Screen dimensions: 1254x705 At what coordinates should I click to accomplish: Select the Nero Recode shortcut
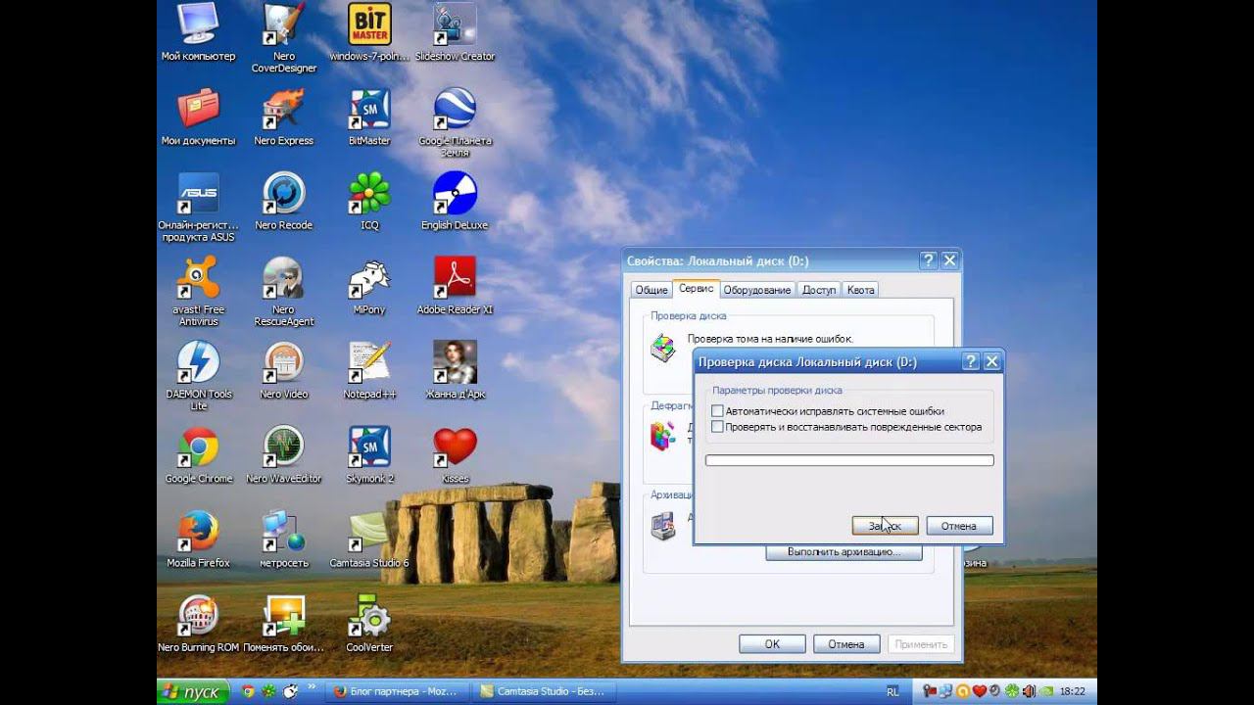pyautogui.click(x=283, y=201)
